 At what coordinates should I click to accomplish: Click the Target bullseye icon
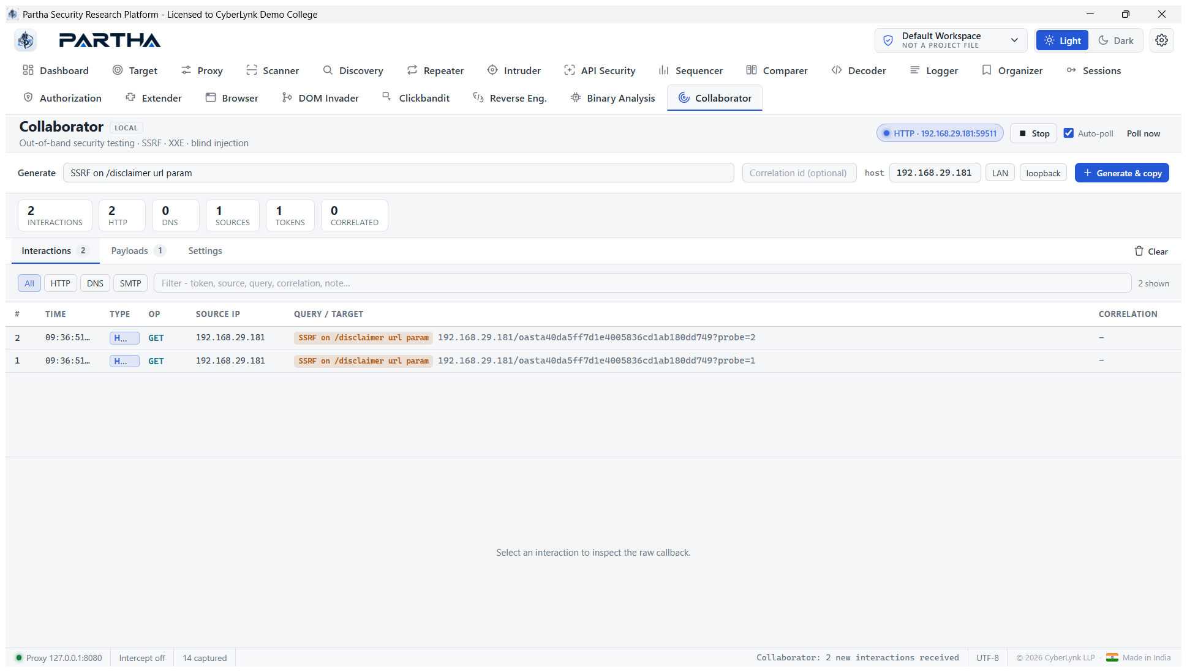[118, 70]
